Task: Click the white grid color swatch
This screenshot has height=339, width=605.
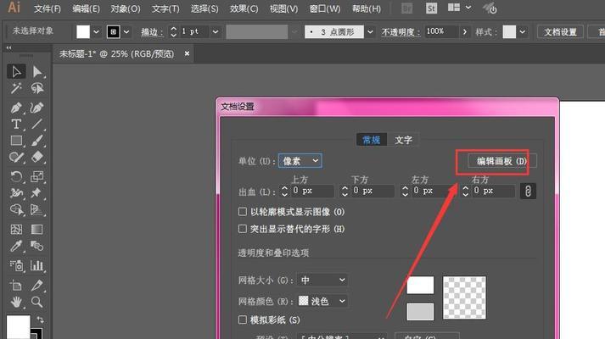Action: click(x=420, y=285)
